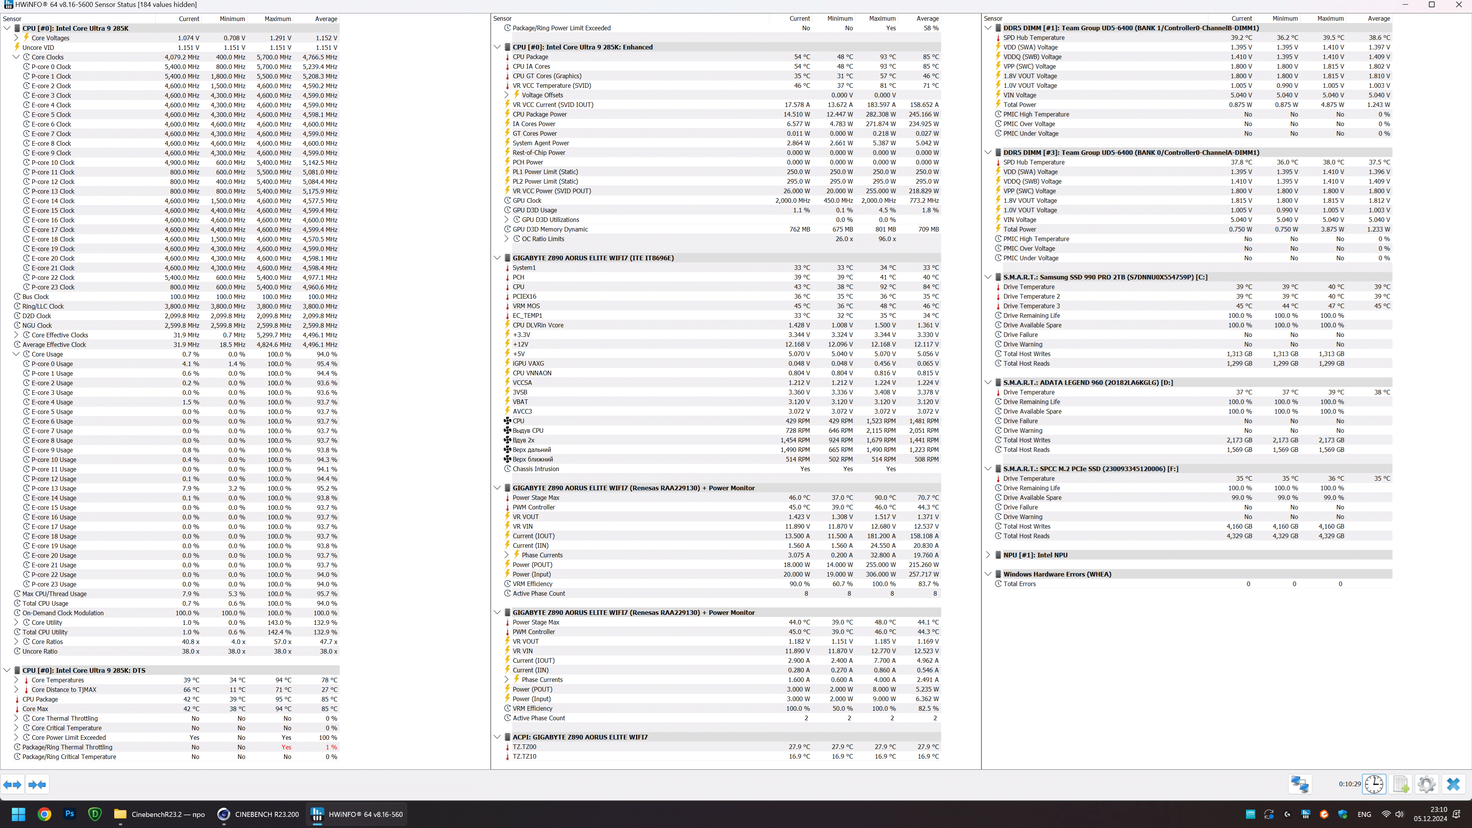Collapse the Core Clocks tree
This screenshot has height=828, width=1472.
click(x=16, y=57)
